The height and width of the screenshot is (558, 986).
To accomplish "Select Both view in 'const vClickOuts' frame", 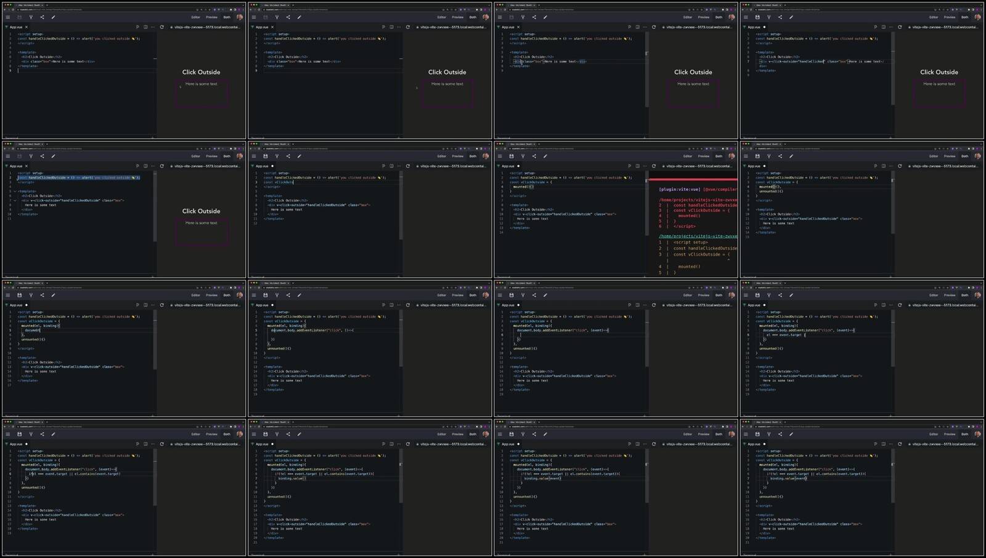I will pyautogui.click(x=473, y=156).
